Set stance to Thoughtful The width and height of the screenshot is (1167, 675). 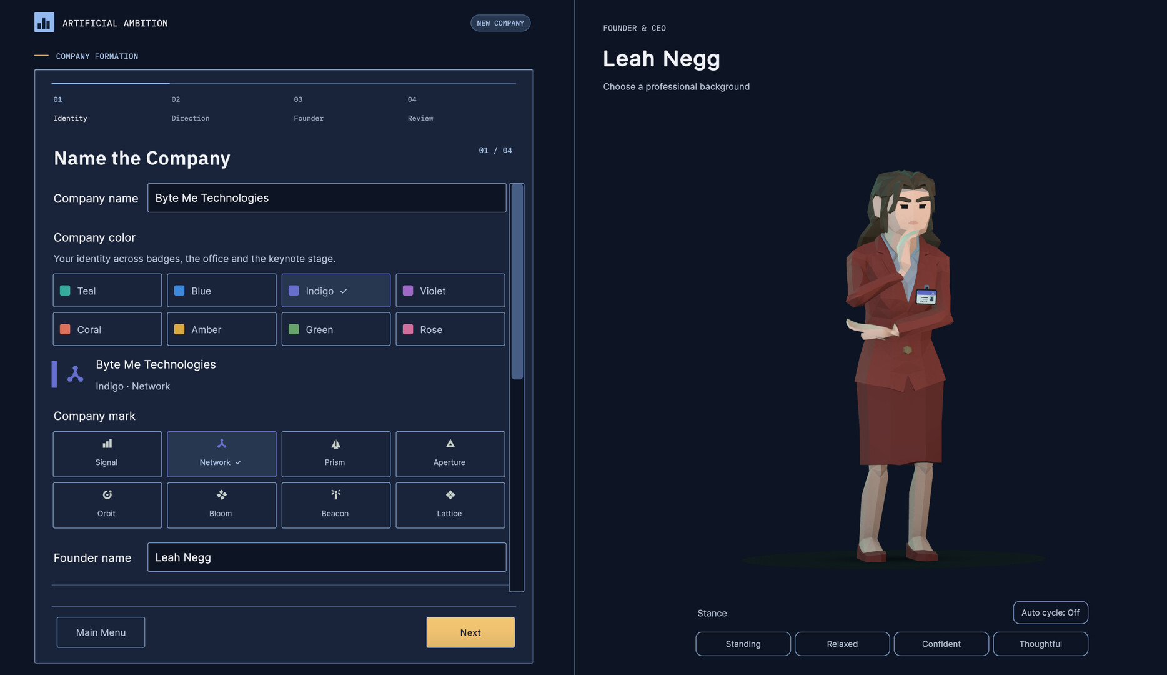pyautogui.click(x=1040, y=644)
